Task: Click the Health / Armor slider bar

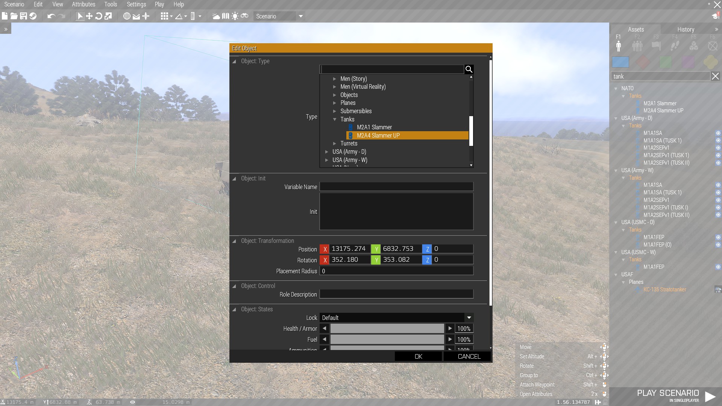Action: (387, 329)
